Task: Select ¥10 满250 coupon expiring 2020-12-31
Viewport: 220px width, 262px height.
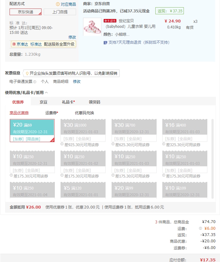Action: click(32, 162)
